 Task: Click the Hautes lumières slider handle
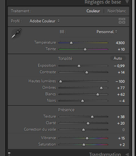coord(60,81)
